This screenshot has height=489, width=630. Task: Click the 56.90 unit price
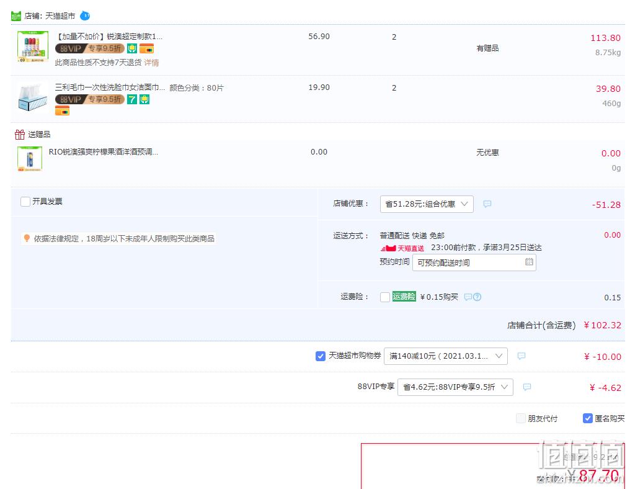[319, 36]
